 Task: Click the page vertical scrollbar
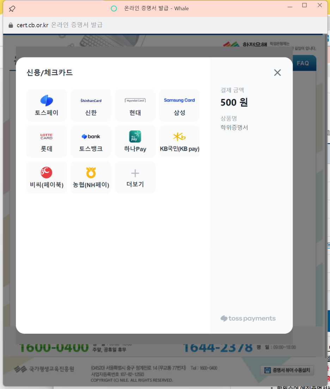(326, 196)
